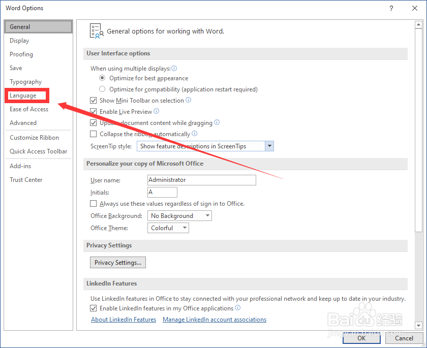Toggle update document content while dragging
Viewport: 427px width, 348px height.
[x=94, y=123]
